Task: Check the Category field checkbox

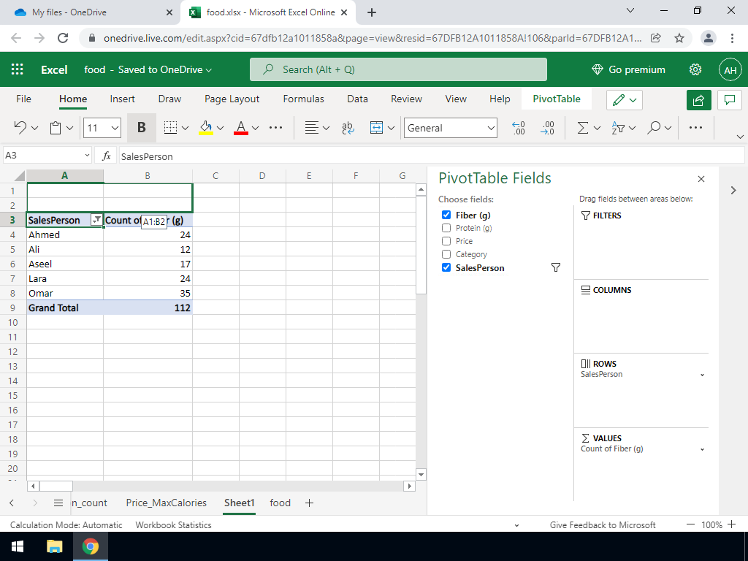Action: coord(446,254)
